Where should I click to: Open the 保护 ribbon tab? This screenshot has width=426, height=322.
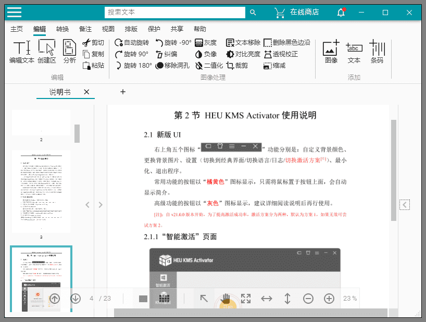point(154,29)
